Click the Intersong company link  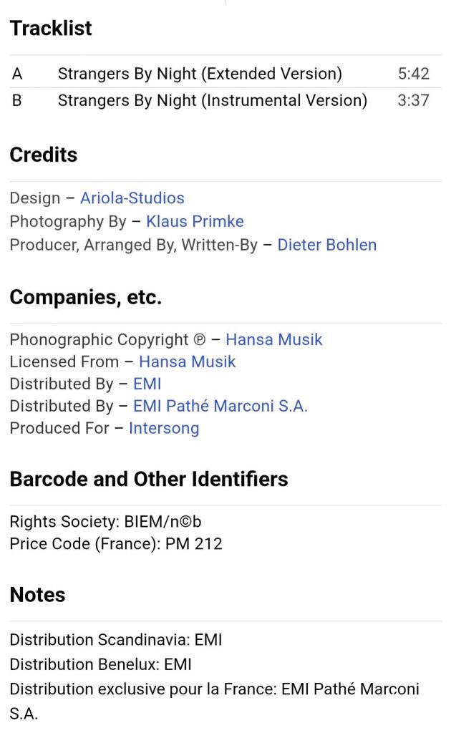click(164, 429)
